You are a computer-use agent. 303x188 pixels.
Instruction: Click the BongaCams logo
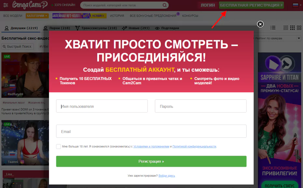[x=30, y=5]
